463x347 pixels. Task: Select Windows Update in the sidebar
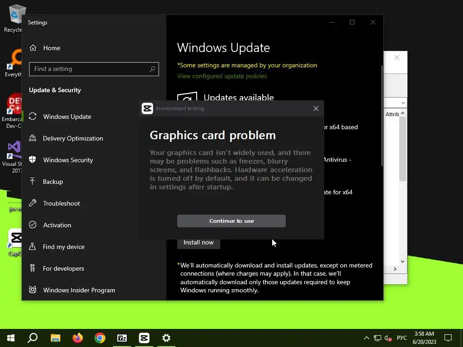coord(67,117)
